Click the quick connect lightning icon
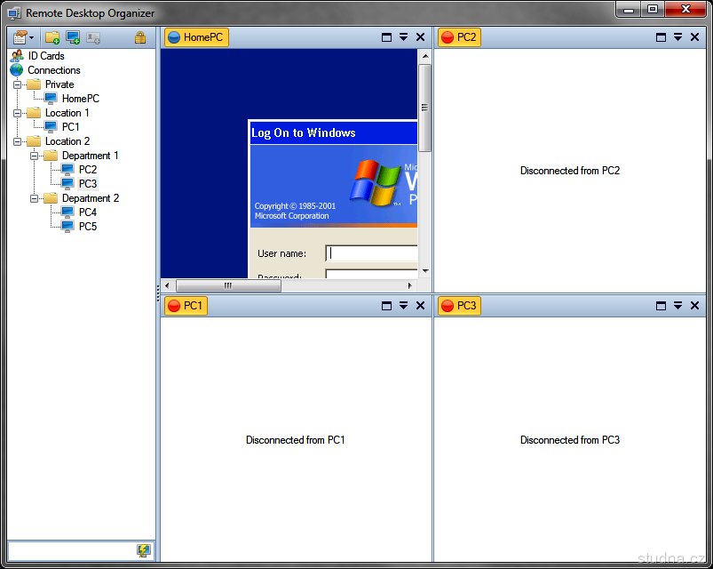The height and width of the screenshot is (569, 713). 144,551
